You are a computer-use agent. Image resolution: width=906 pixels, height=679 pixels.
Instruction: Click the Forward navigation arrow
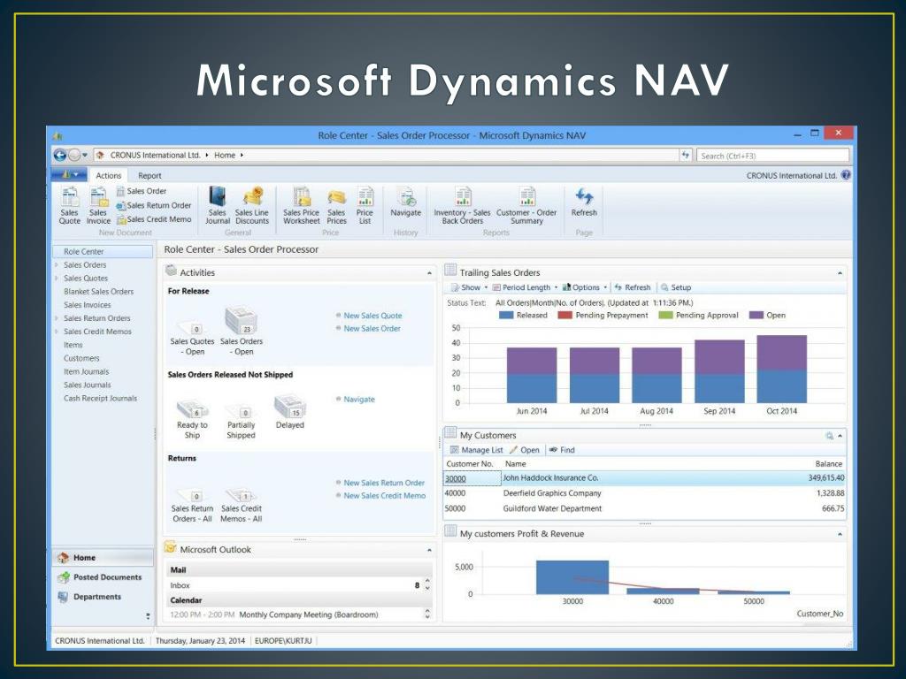(74, 155)
